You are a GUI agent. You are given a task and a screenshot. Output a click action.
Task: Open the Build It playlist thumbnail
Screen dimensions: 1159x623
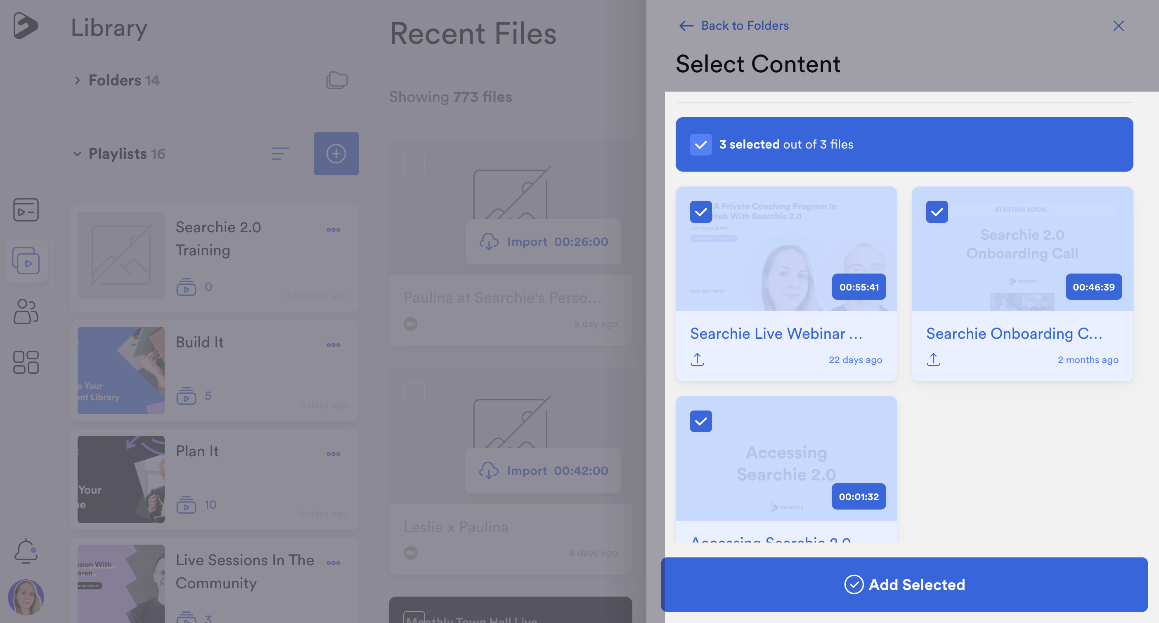pos(121,370)
